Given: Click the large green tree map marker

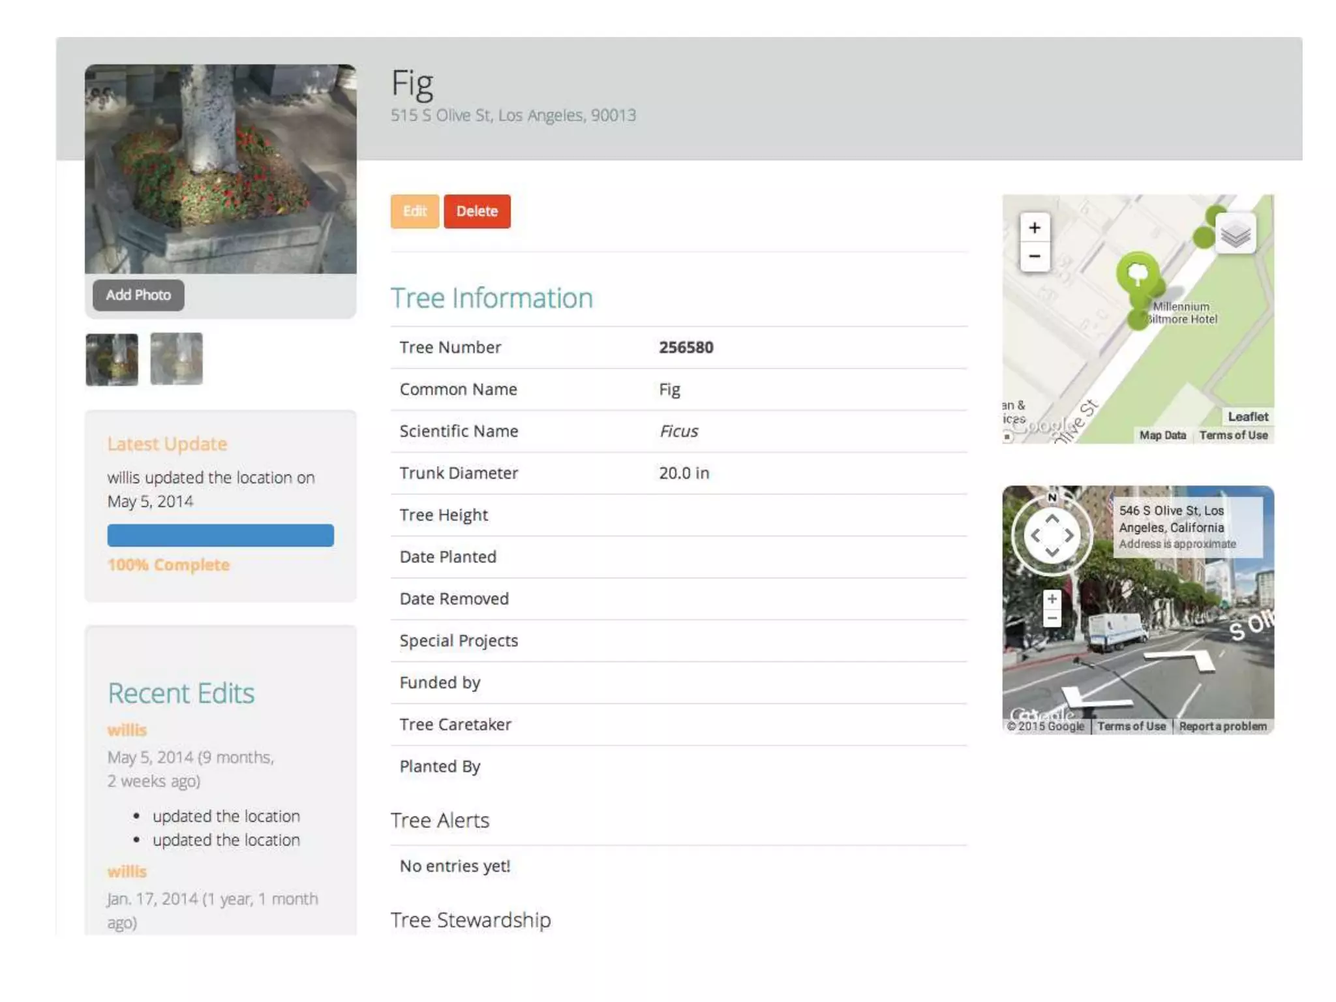Looking at the screenshot, I should point(1137,273).
